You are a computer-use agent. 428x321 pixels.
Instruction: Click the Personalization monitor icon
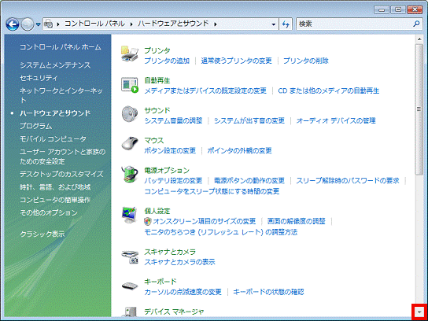pos(130,215)
